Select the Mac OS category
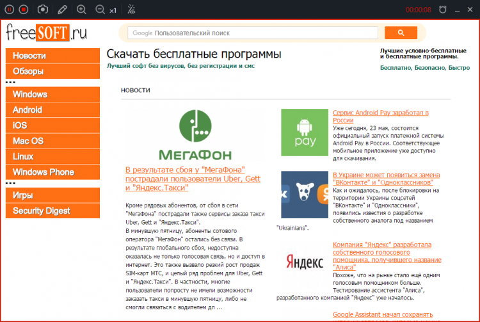The width and height of the screenshot is (480, 322). 52,141
